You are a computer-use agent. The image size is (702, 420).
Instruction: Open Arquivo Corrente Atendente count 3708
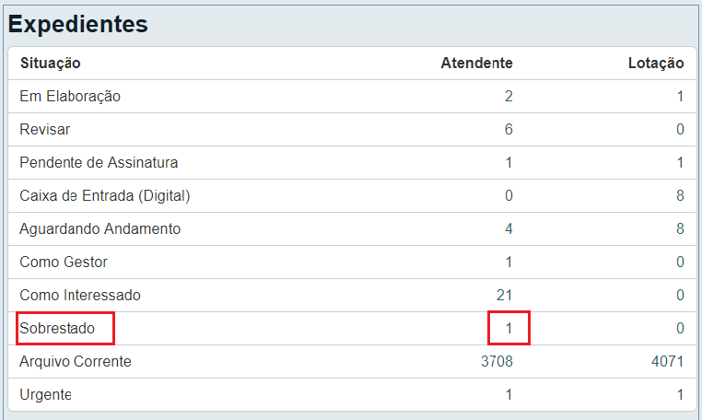click(x=497, y=361)
